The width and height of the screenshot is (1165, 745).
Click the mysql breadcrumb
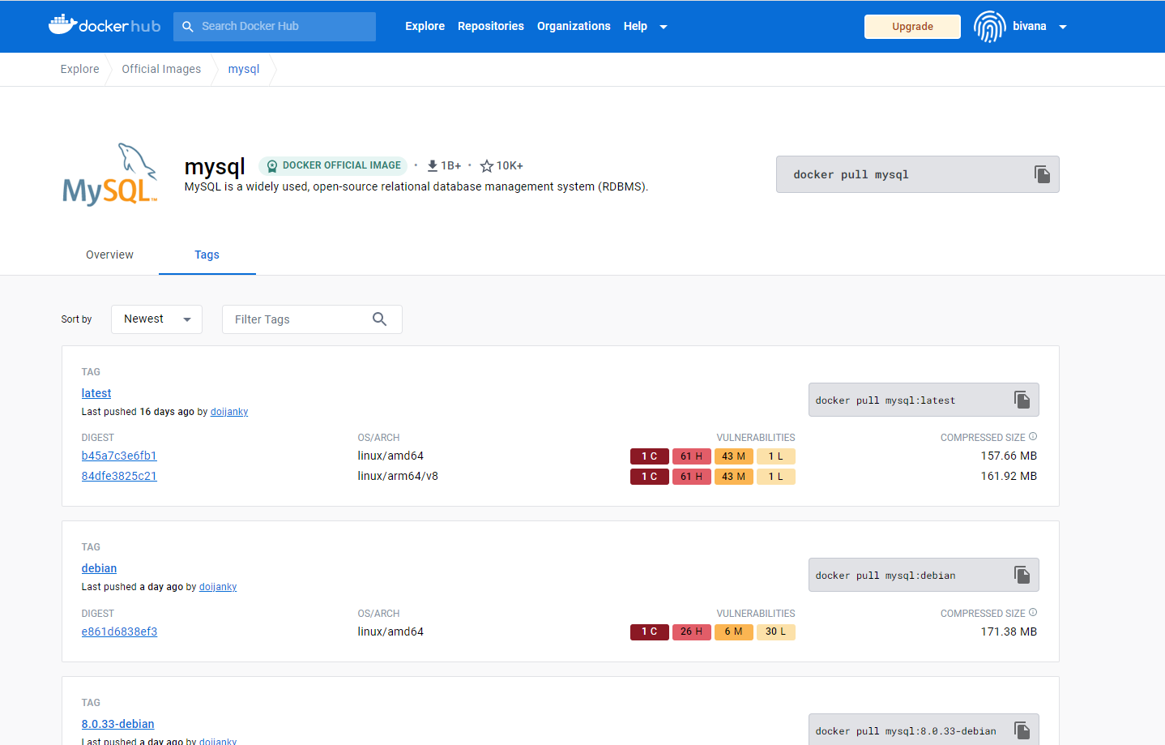tap(244, 69)
